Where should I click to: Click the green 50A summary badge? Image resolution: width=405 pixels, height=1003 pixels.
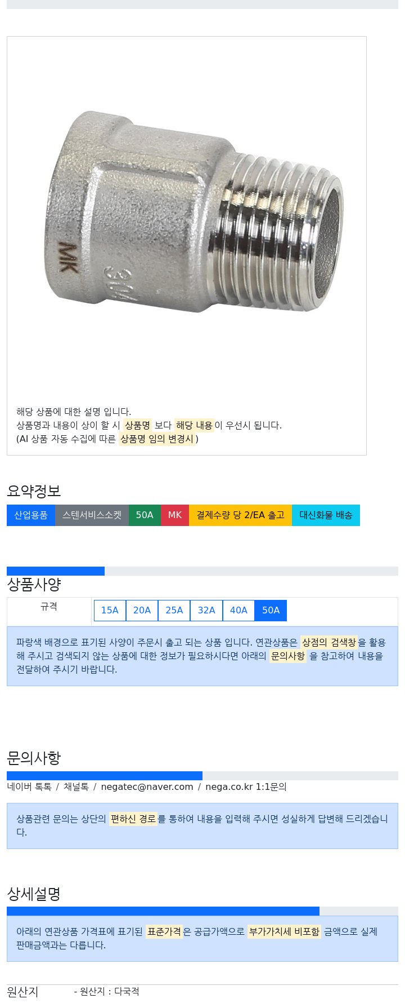[145, 515]
